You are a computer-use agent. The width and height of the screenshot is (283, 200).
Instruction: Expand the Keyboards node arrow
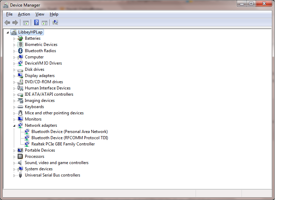[14, 107]
